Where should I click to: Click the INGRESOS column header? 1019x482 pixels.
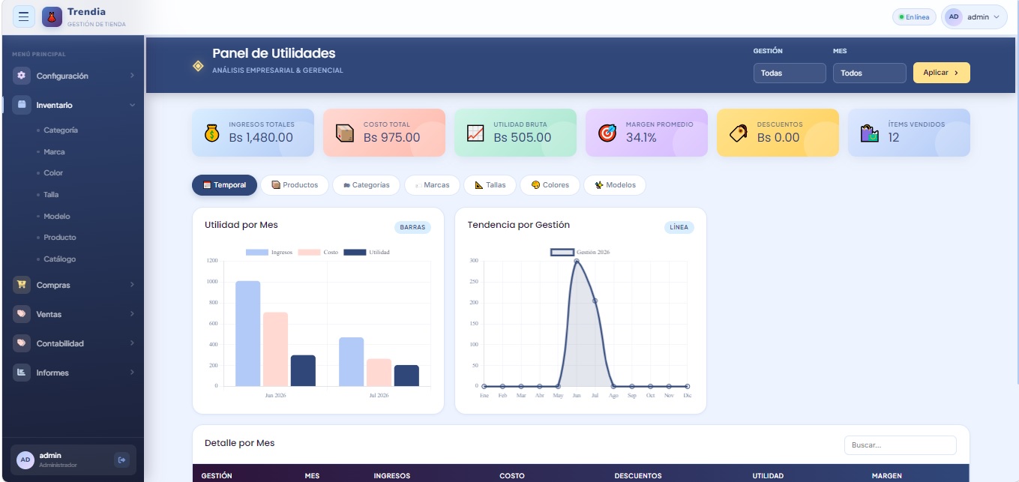pyautogui.click(x=392, y=476)
